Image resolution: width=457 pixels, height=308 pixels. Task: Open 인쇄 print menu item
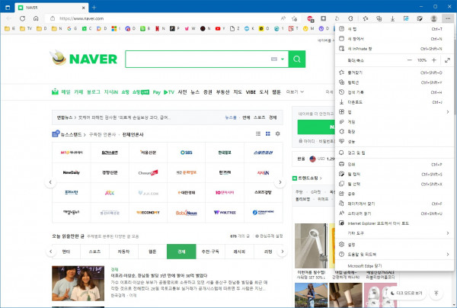tap(394, 165)
